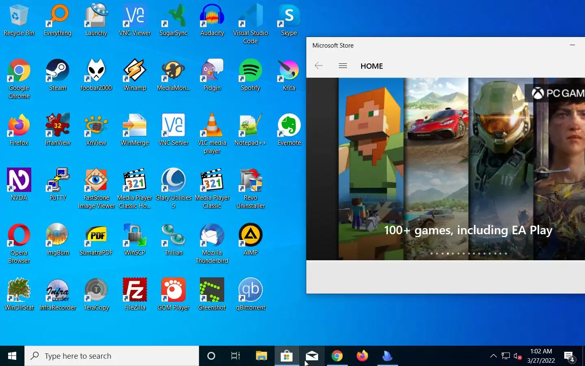585x366 pixels.
Task: Show hidden system tray icons
Action: (x=494, y=356)
